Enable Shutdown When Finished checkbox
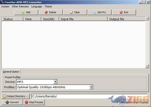This screenshot has width=151, height=107. click(119, 102)
